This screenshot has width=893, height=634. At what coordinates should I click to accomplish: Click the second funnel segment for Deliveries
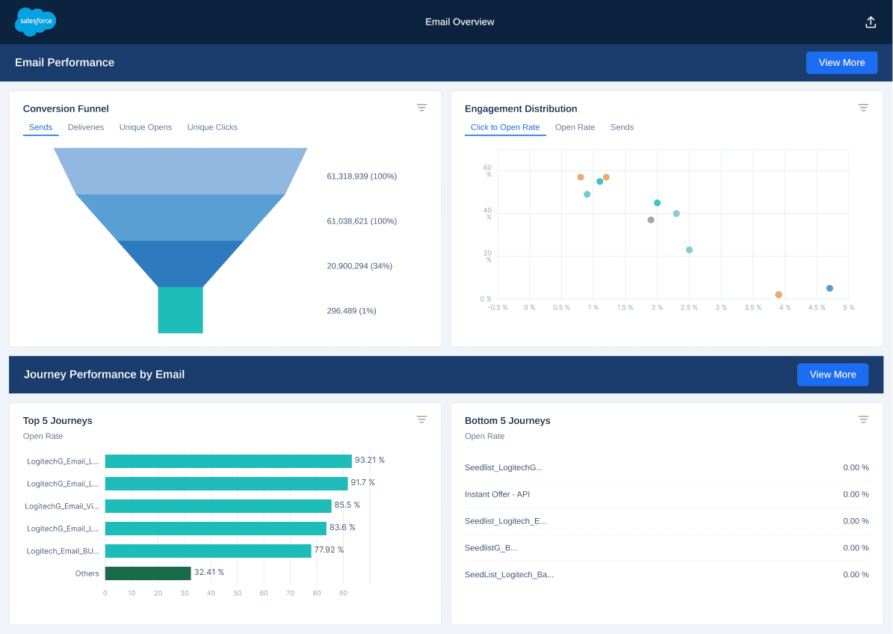point(181,217)
